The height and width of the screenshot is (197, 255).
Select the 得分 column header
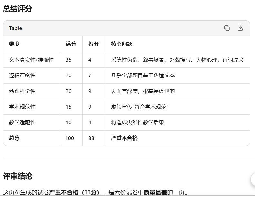pyautogui.click(x=94, y=44)
